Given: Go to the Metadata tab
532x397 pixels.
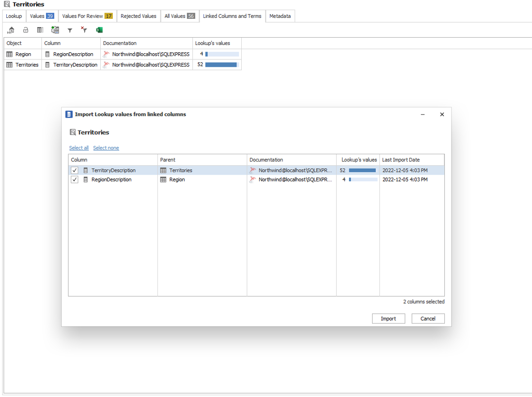Looking at the screenshot, I should 280,16.
